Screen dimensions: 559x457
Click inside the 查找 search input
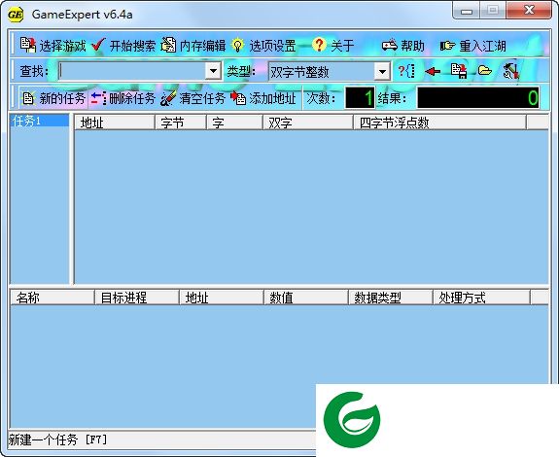pyautogui.click(x=132, y=71)
